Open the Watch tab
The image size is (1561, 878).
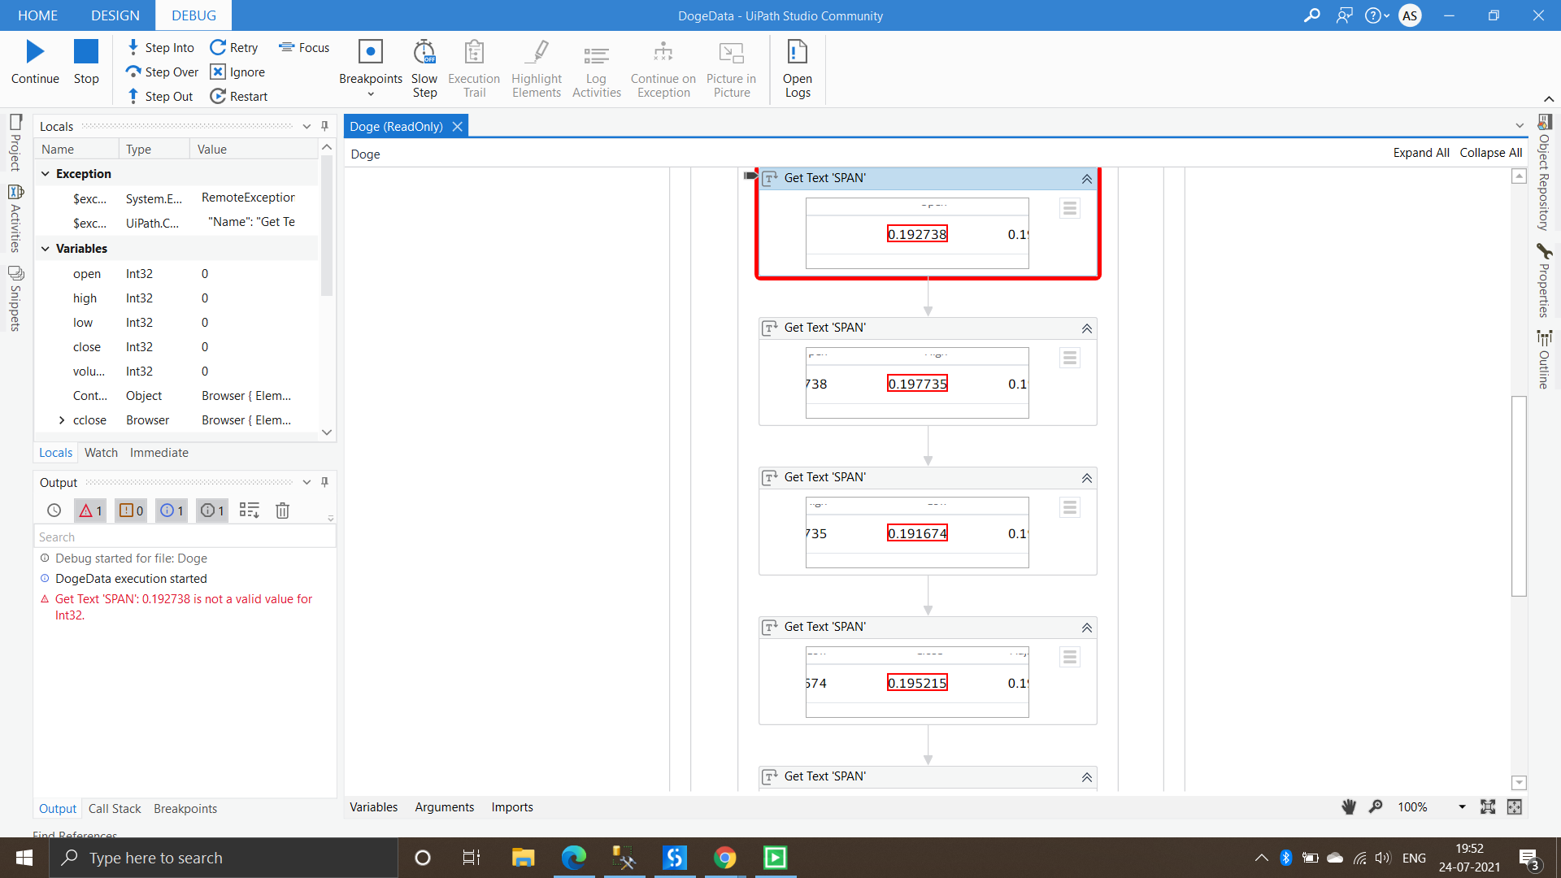(101, 453)
